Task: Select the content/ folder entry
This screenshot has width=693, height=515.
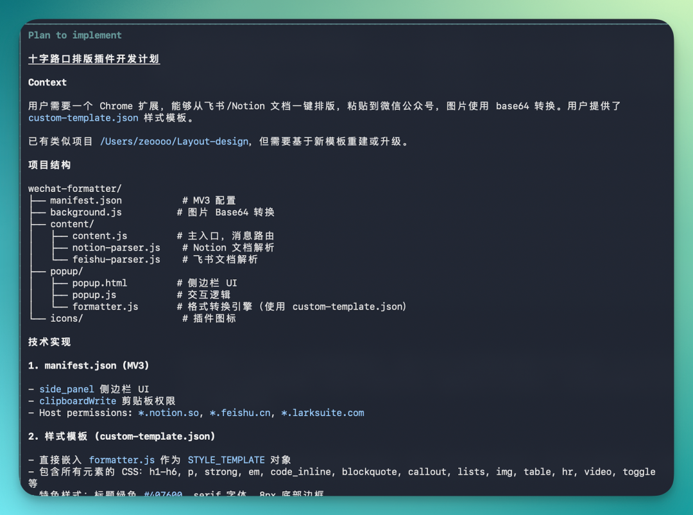Action: pos(72,224)
